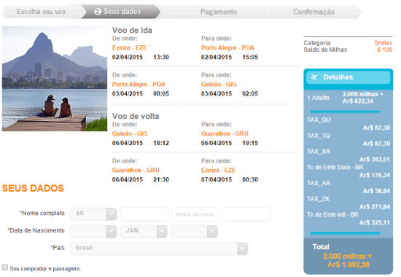Image resolution: width=401 pixels, height=277 pixels.
Task: Click the TAX_ZK fee label
Action: point(319,199)
